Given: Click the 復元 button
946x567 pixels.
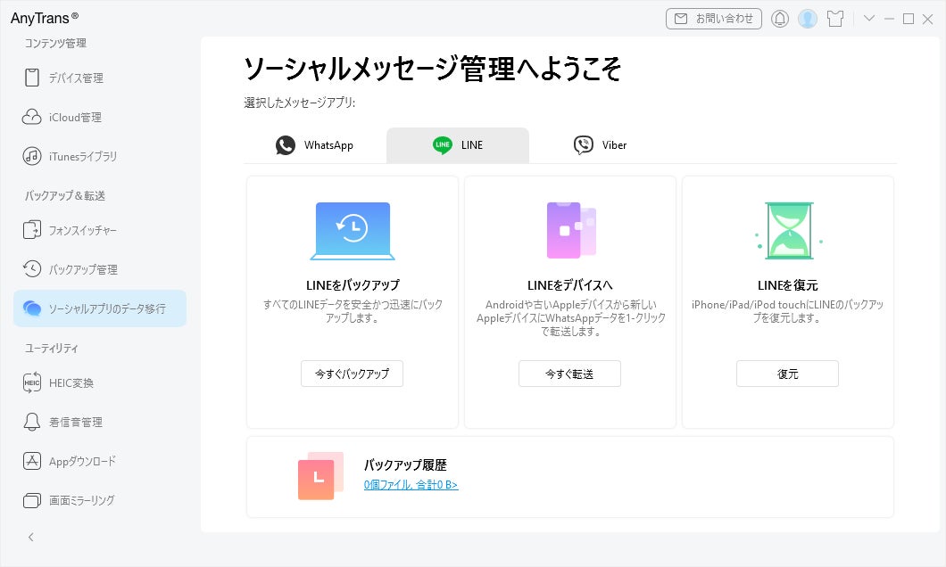Looking at the screenshot, I should pos(787,374).
